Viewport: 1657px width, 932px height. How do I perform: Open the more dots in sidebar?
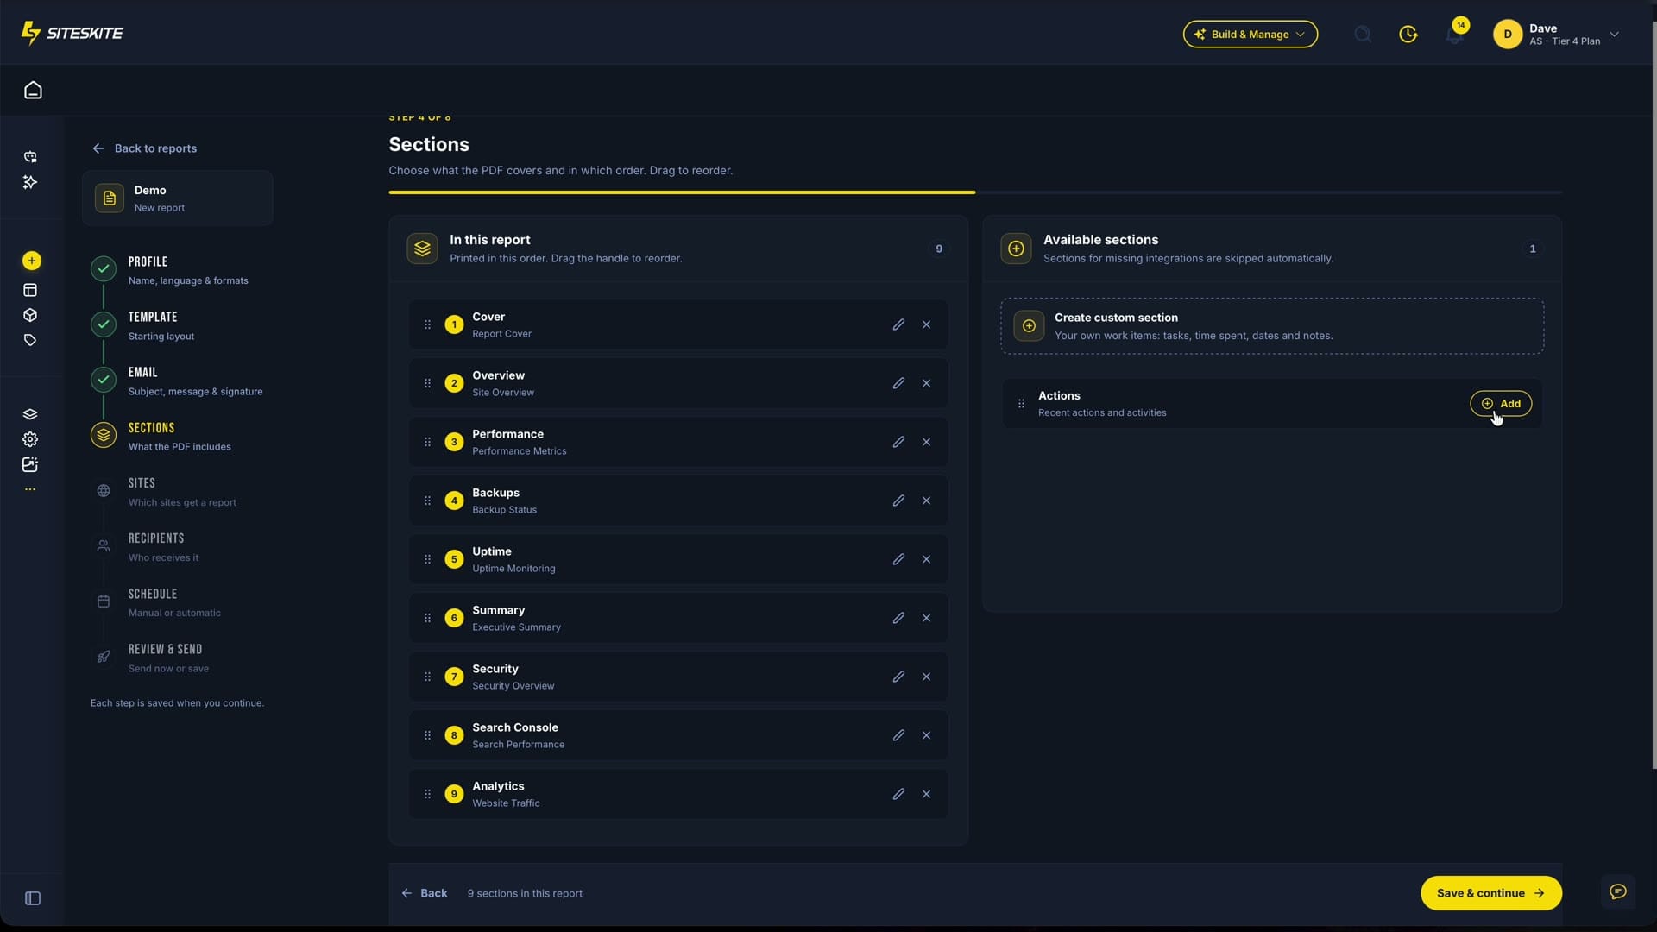coord(30,489)
